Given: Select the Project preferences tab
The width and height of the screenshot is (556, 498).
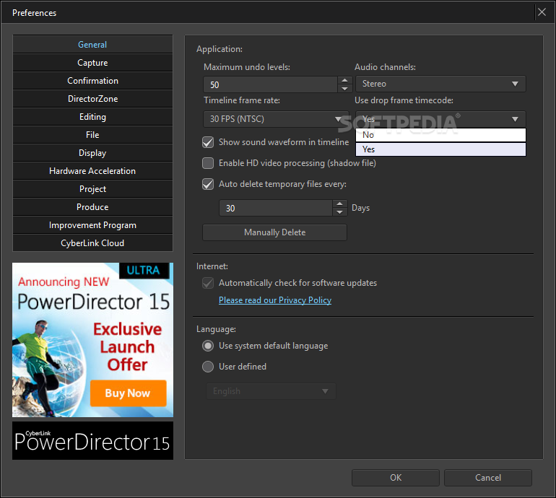Looking at the screenshot, I should (92, 189).
